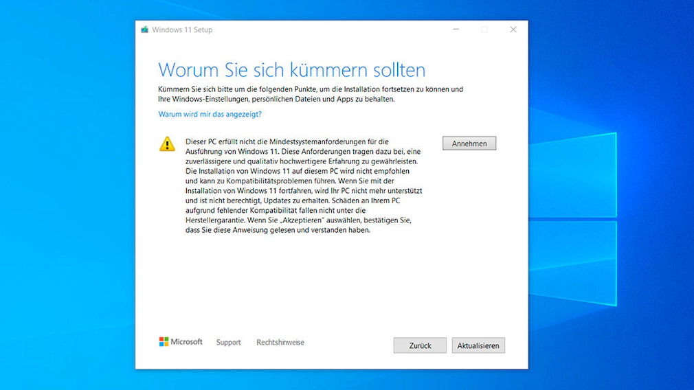The image size is (694, 390).
Task: Click the Windows 11 Setup title bar icon
Action: 145,30
